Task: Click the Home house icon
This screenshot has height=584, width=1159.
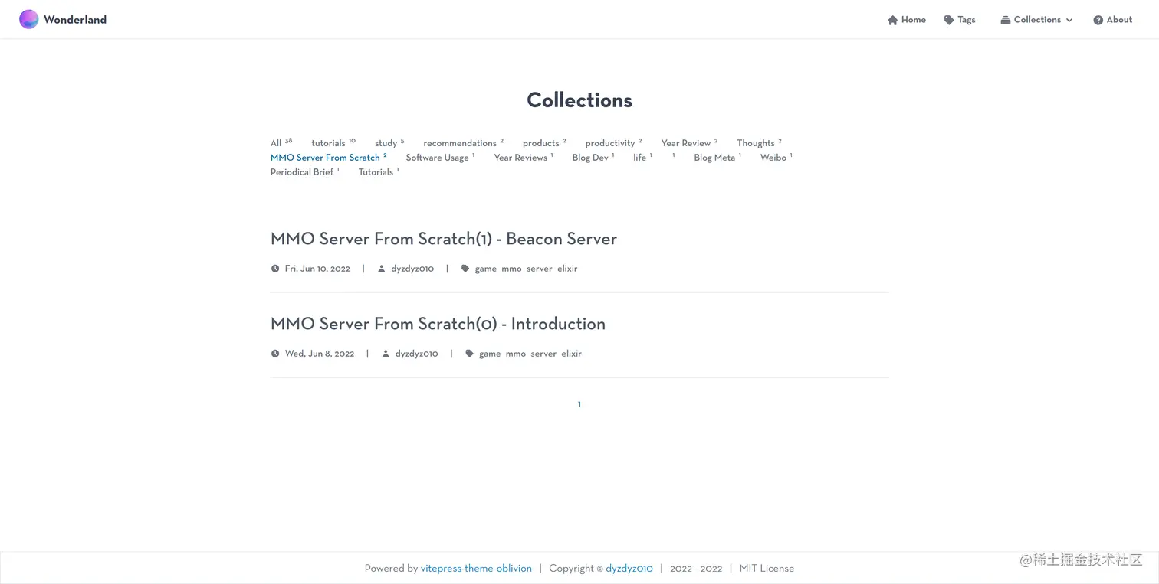Action: (x=892, y=20)
